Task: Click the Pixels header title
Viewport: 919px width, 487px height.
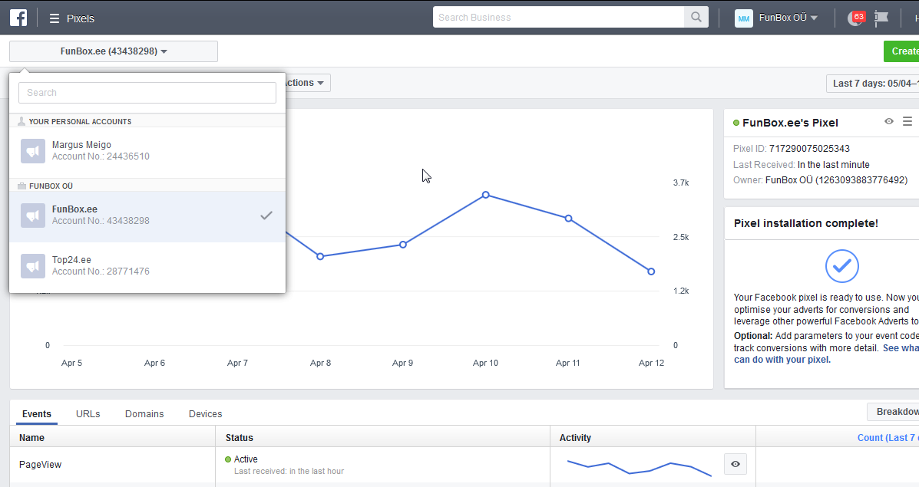Action: click(81, 18)
